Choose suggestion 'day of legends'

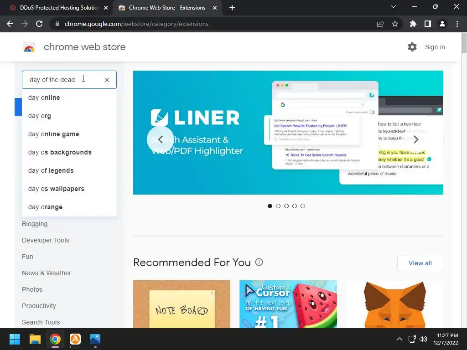pyautogui.click(x=69, y=170)
